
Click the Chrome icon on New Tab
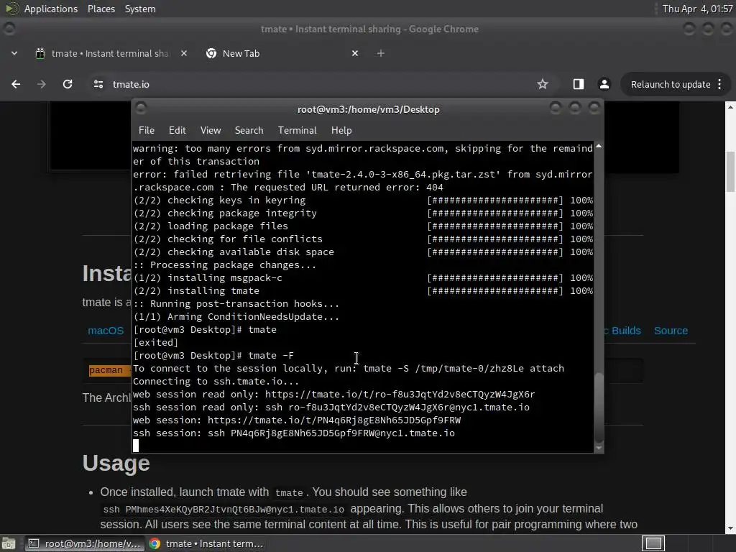pyautogui.click(x=211, y=53)
